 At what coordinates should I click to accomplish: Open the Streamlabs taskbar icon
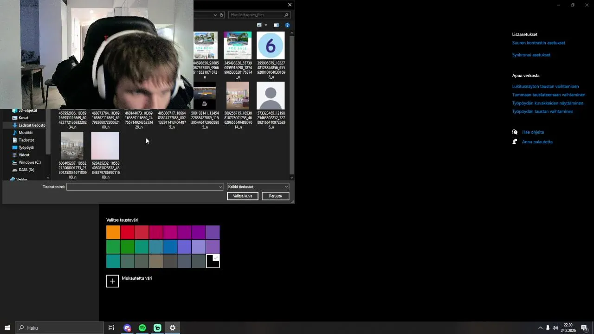coord(157,328)
